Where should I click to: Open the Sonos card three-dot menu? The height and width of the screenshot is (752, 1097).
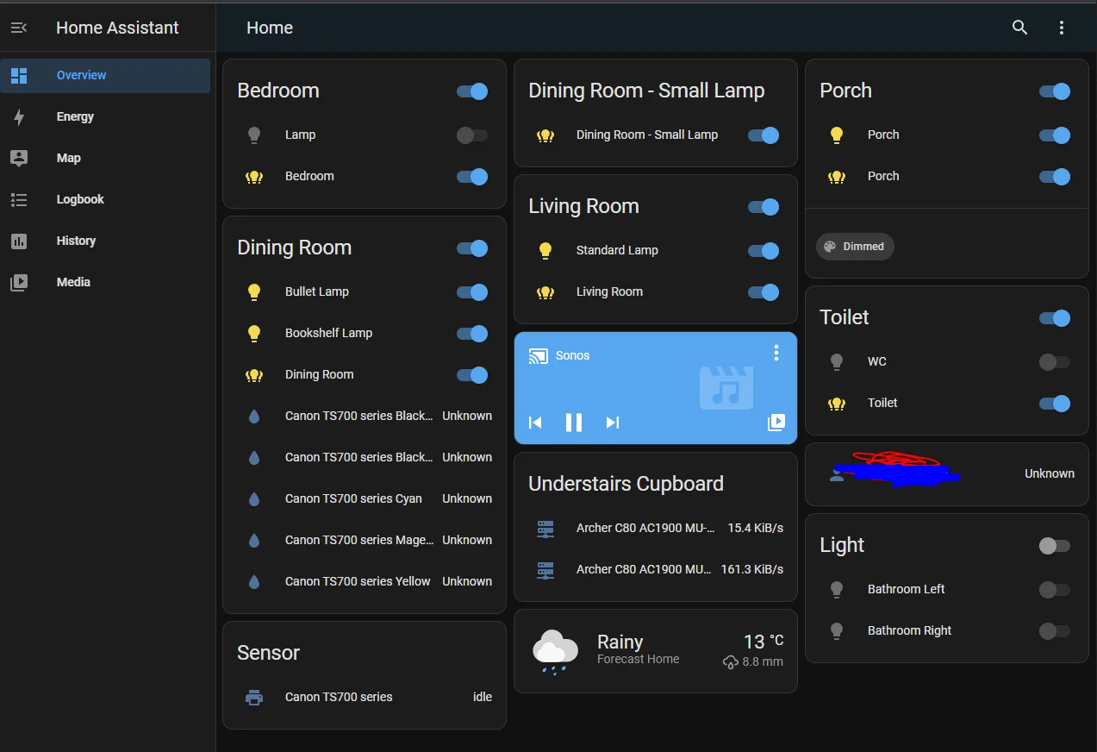tap(776, 353)
